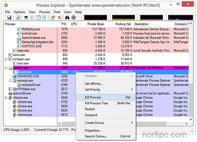Choose Suspend from context menu

[106, 115]
